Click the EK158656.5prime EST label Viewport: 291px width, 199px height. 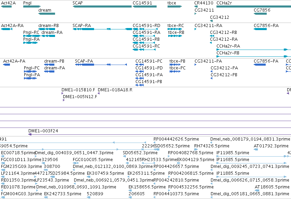click(x=147, y=187)
